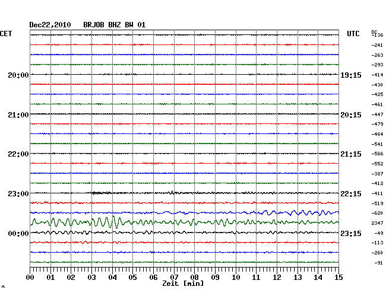Click the minute axis label "03"
Screen dimensions: 386x293
point(91,278)
